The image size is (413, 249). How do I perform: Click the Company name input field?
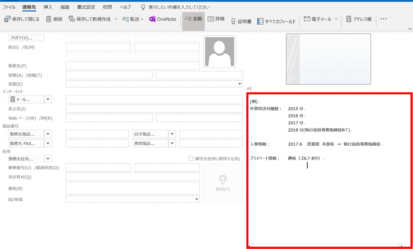click(132, 66)
